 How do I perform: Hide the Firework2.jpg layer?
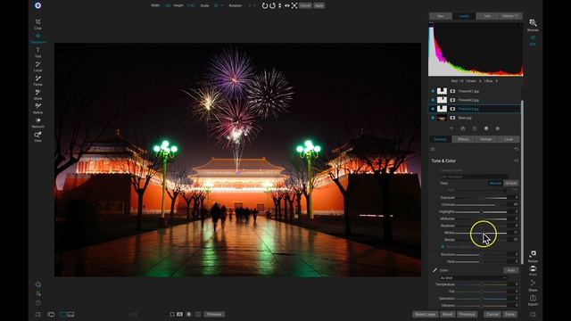(x=433, y=100)
